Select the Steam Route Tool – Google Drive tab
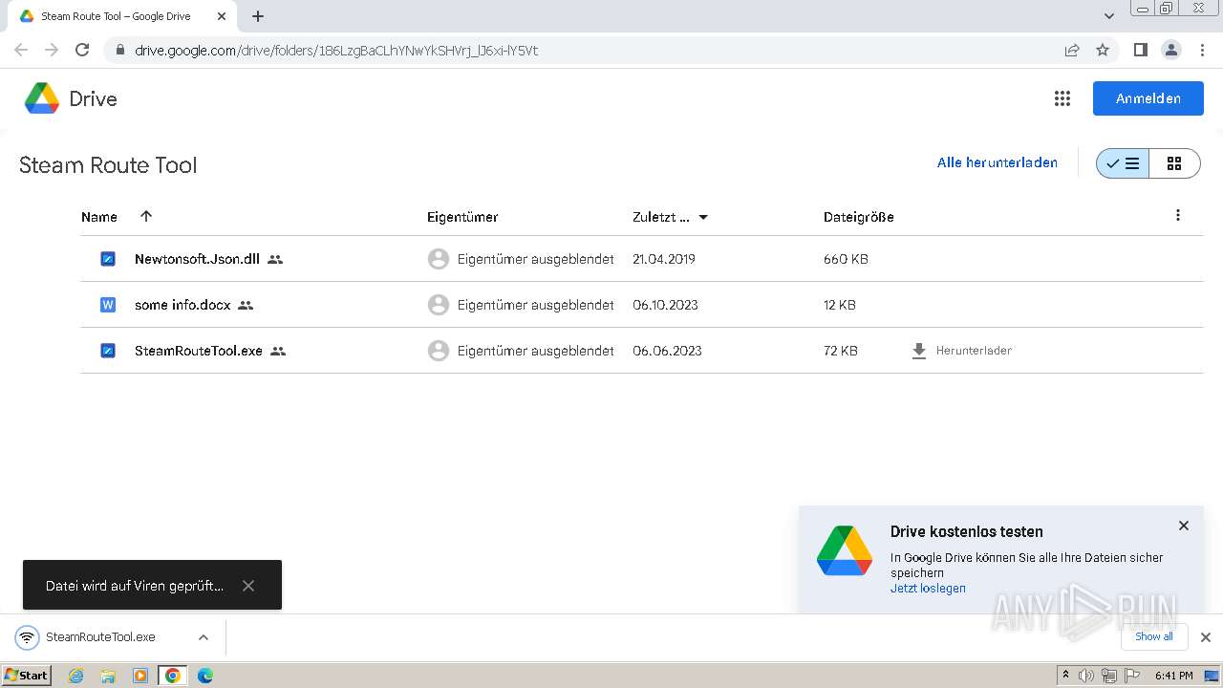This screenshot has height=688, width=1223. [x=123, y=16]
